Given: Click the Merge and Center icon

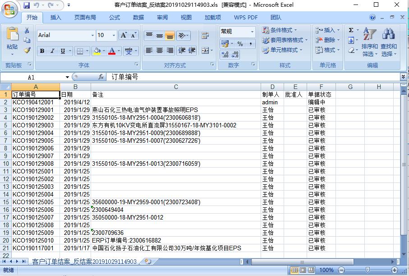Looking at the screenshot, I should click(205, 51).
